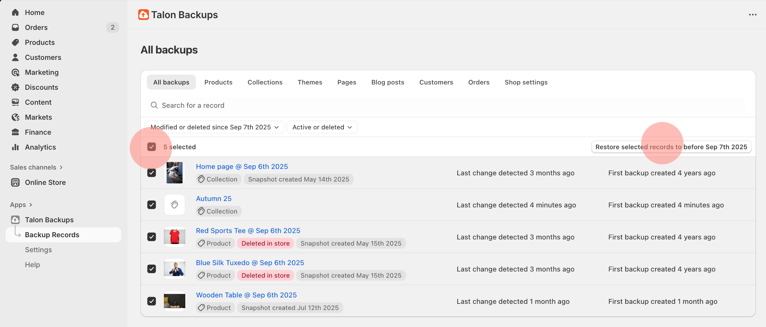Switch to the Themes tab
Image resolution: width=766 pixels, height=327 pixels.
310,82
